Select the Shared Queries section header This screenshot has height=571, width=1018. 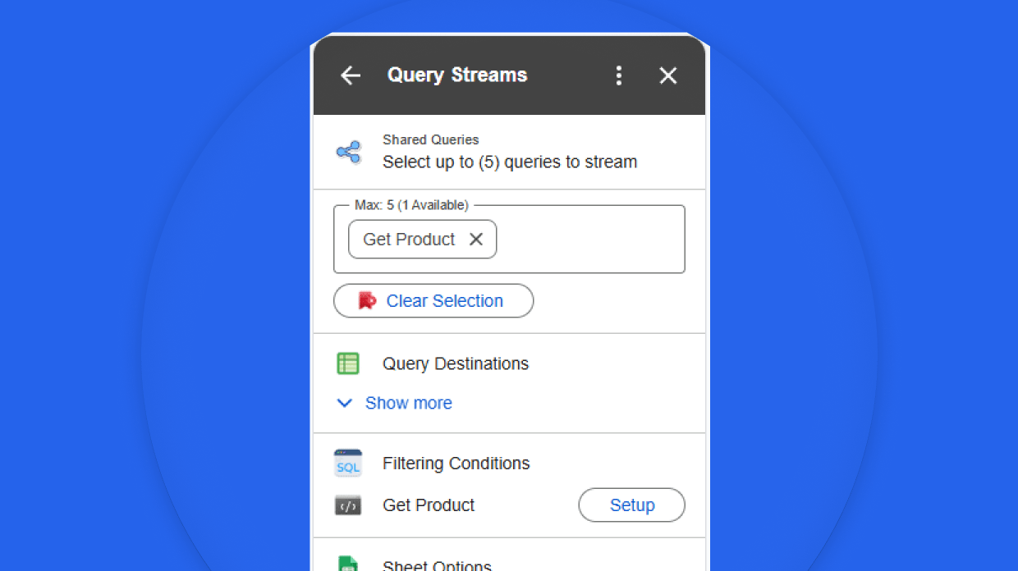pyautogui.click(x=430, y=139)
